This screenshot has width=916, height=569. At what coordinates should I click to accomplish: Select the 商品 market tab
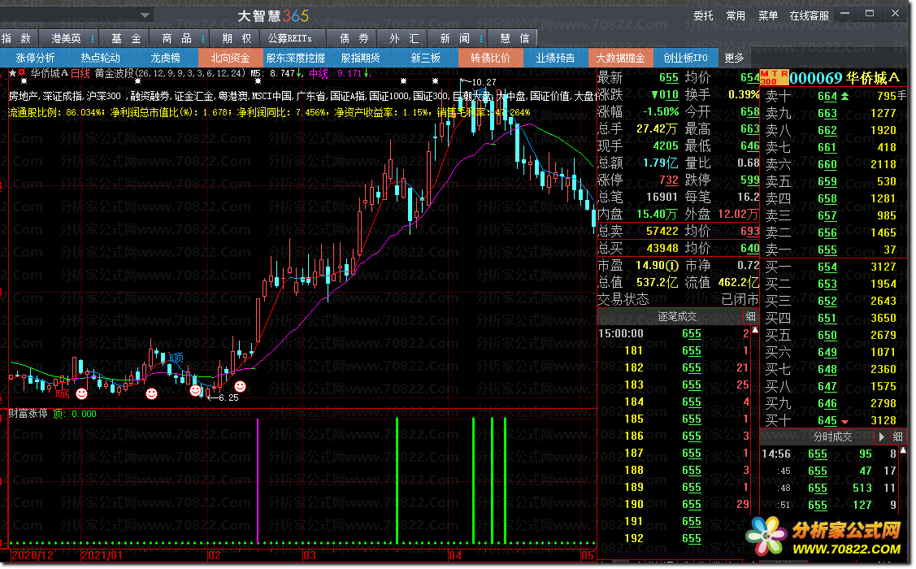pyautogui.click(x=176, y=38)
